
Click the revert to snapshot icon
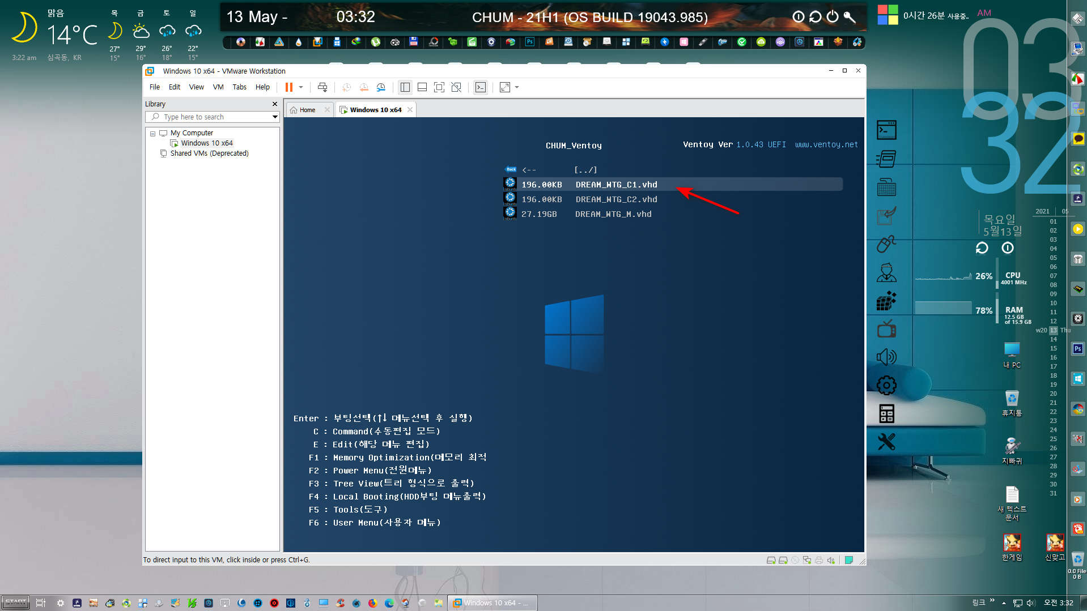[x=364, y=87]
